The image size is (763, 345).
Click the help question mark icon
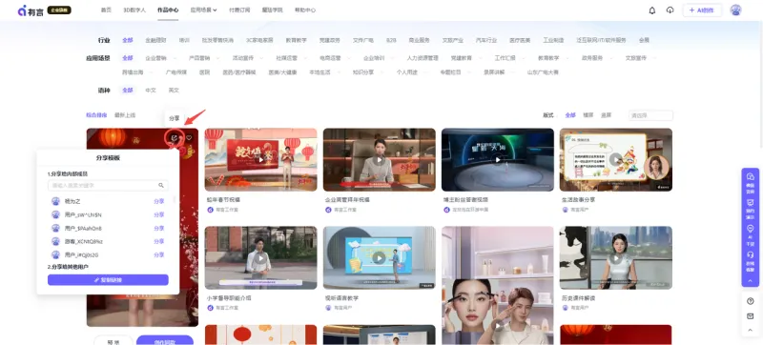(750, 301)
